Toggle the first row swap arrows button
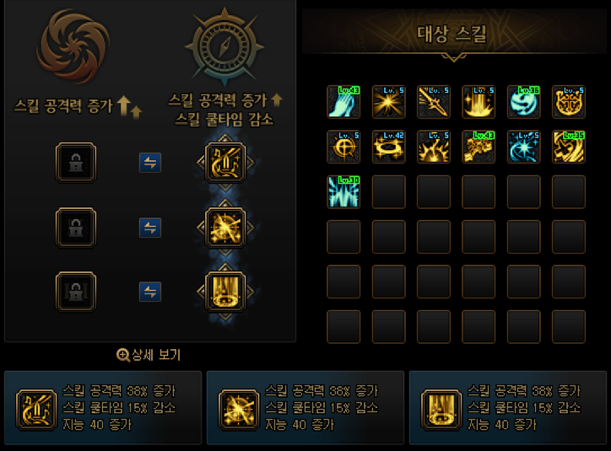This screenshot has width=611, height=451. [x=150, y=163]
